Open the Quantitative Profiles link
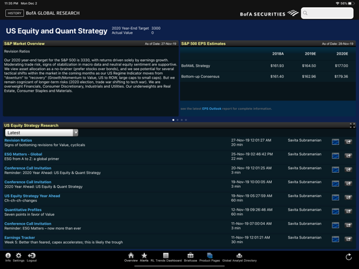Viewport: 359px width, 269px height. point(23,210)
